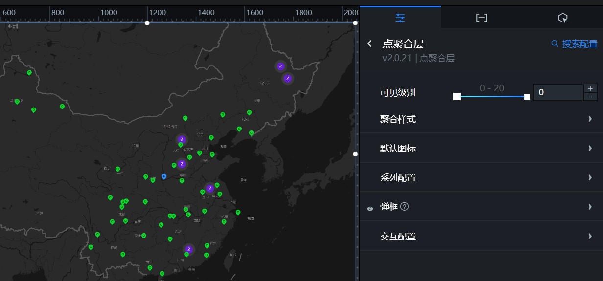
Task: Select the lower purple cluster near 哈尔滨
Action: (288, 78)
